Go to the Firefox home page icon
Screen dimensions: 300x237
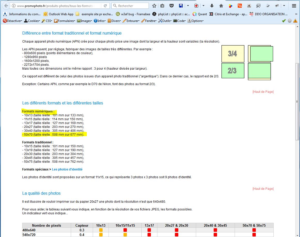tap(221, 6)
